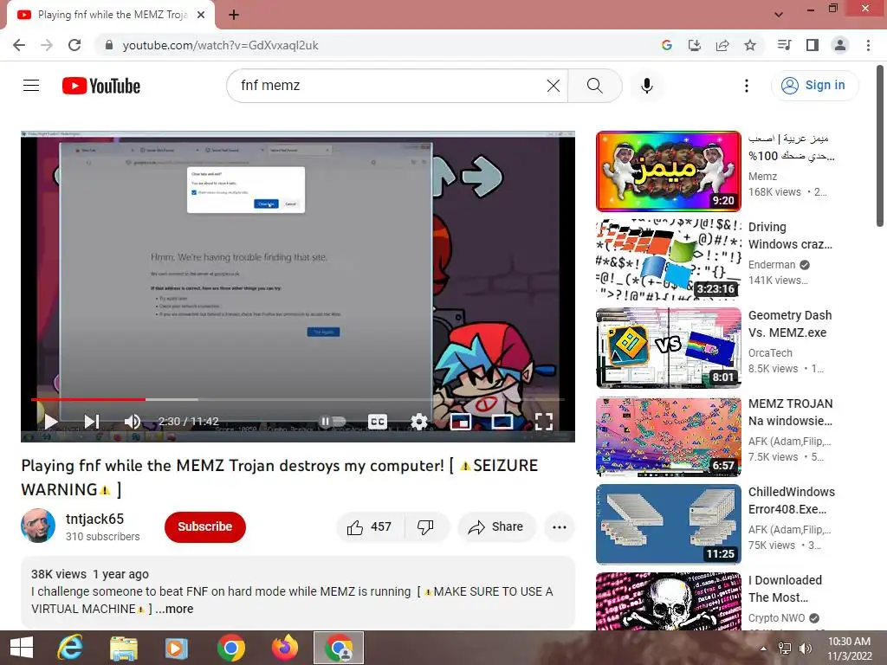Like the video with 457 likes
Image resolution: width=887 pixels, height=665 pixels.
pos(370,527)
